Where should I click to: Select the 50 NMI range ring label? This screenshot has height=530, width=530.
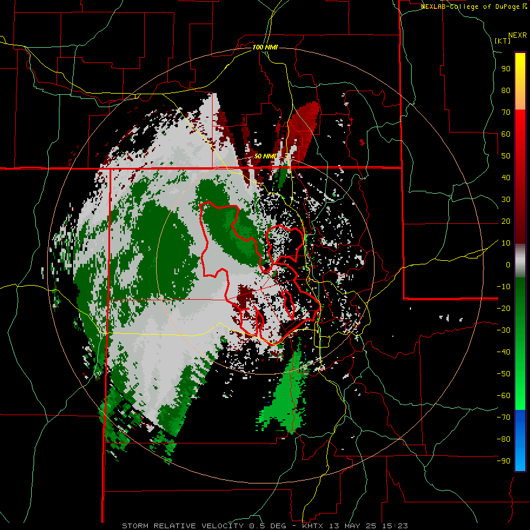[x=265, y=156]
